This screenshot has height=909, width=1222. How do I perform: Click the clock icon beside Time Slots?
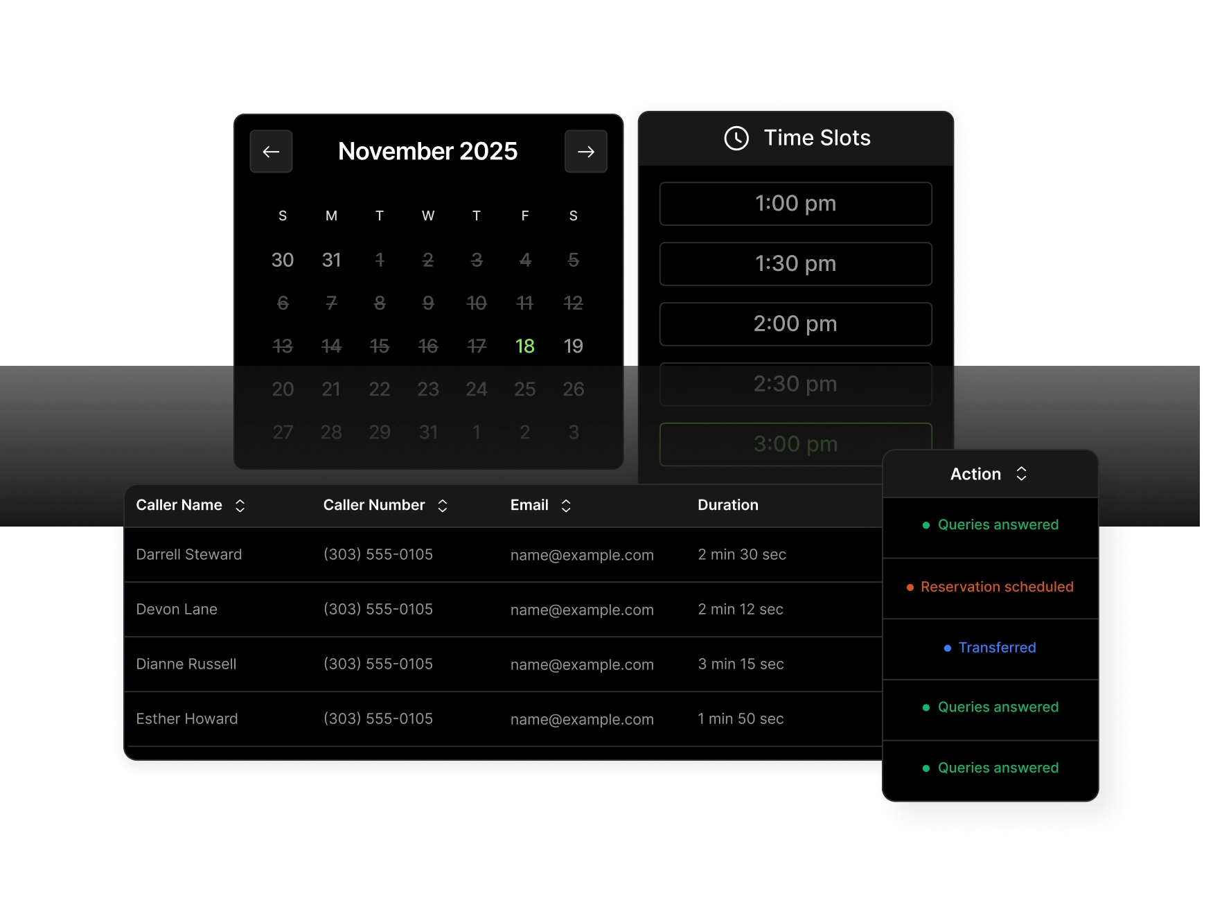736,138
